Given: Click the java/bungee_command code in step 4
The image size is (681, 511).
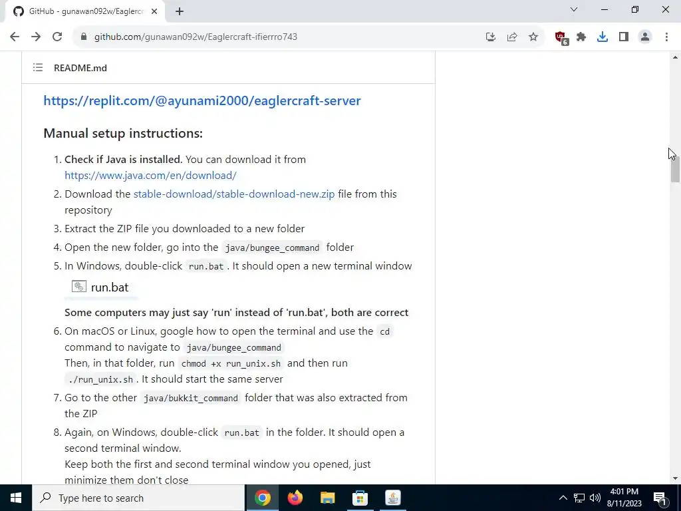Looking at the screenshot, I should [x=272, y=248].
